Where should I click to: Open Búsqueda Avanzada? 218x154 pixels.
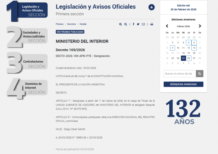click(183, 84)
